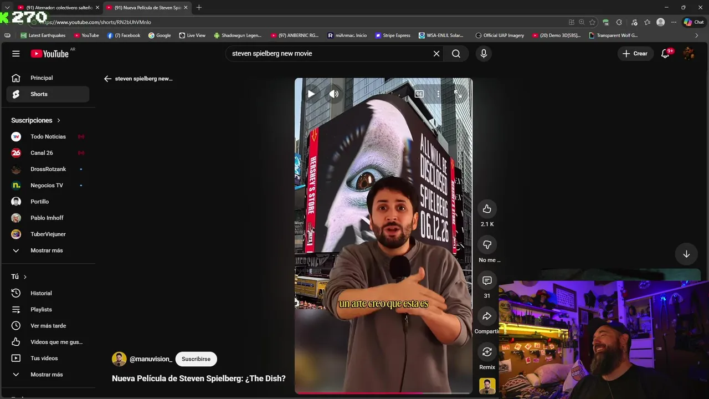Clear the search box text
Image resolution: width=709 pixels, height=399 pixels.
[436, 54]
